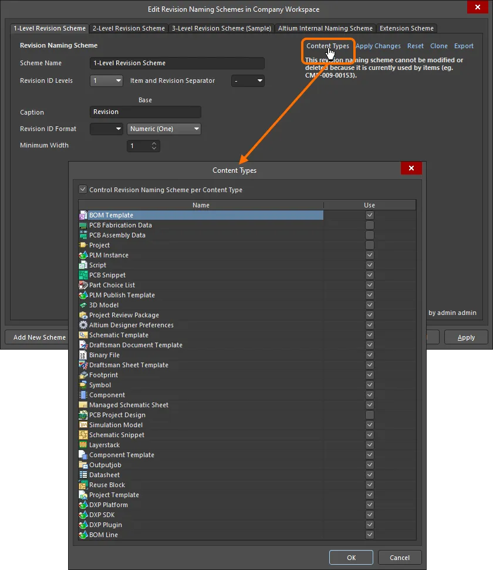493x570 pixels.
Task: Click the Outputjob row icon
Action: [83, 465]
